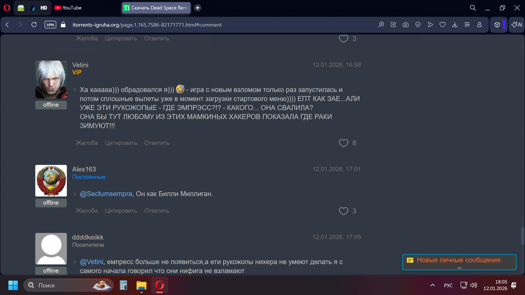
Task: Open the profile account icon
Action: pyautogui.click(x=479, y=25)
